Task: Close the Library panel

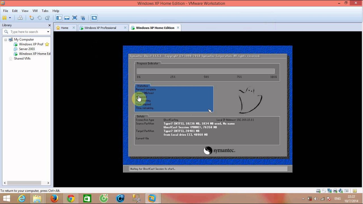Action: pos(49,25)
